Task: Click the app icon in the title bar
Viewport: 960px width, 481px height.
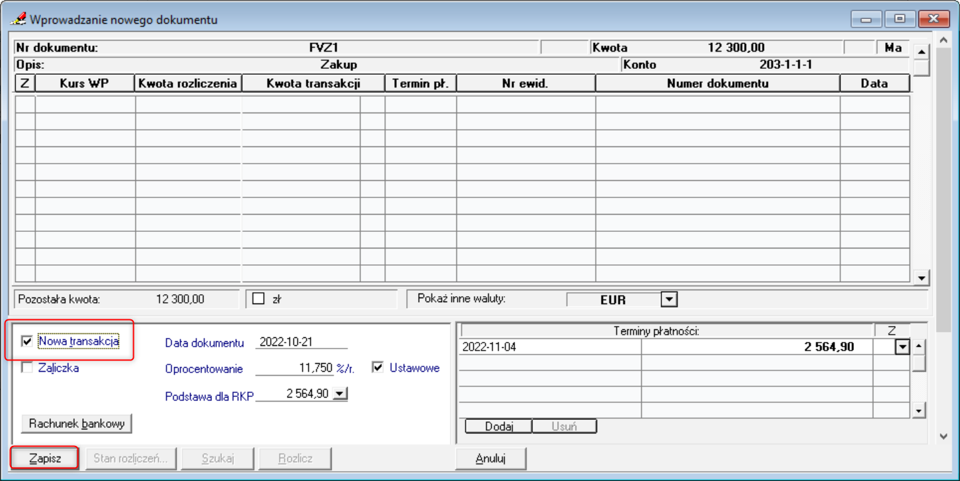Action: point(18,19)
